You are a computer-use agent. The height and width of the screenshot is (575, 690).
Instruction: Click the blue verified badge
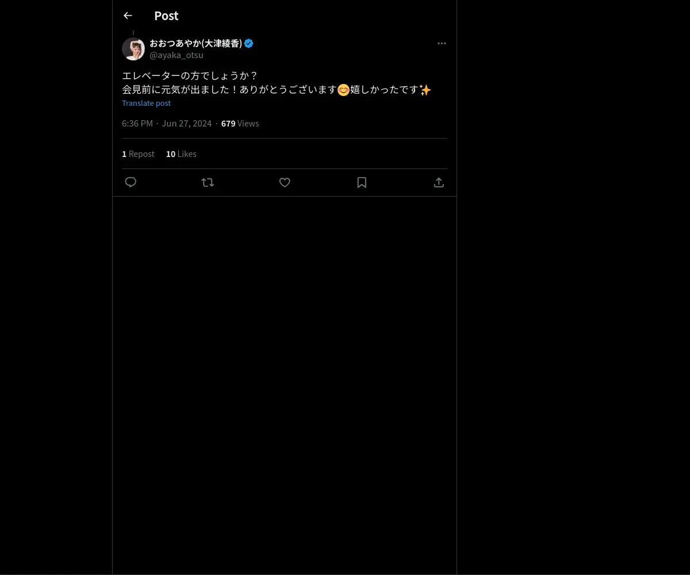pyautogui.click(x=249, y=43)
